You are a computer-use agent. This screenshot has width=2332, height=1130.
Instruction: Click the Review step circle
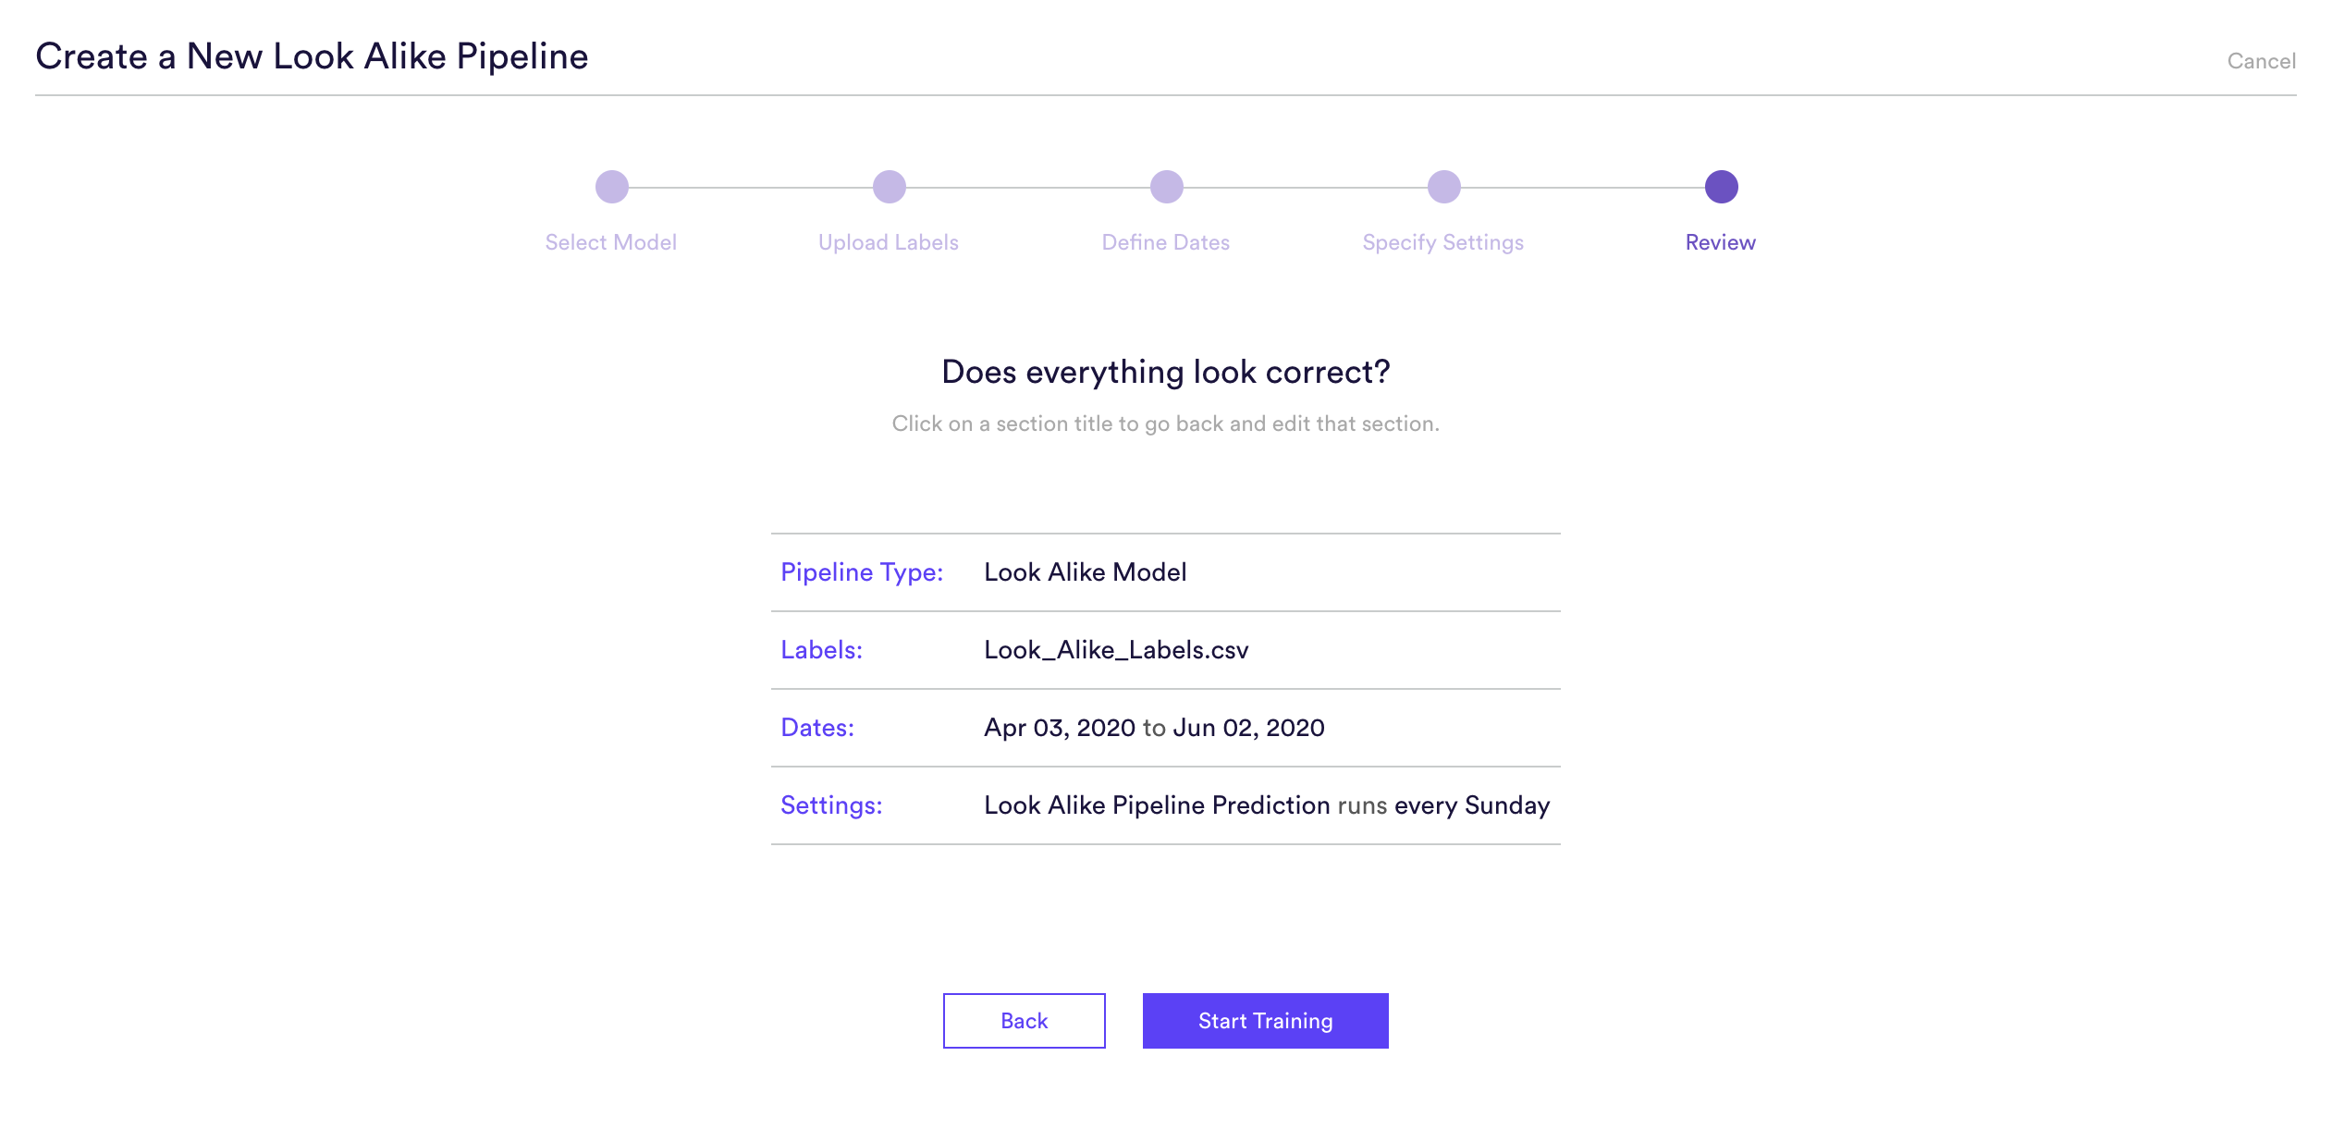pos(1721,187)
